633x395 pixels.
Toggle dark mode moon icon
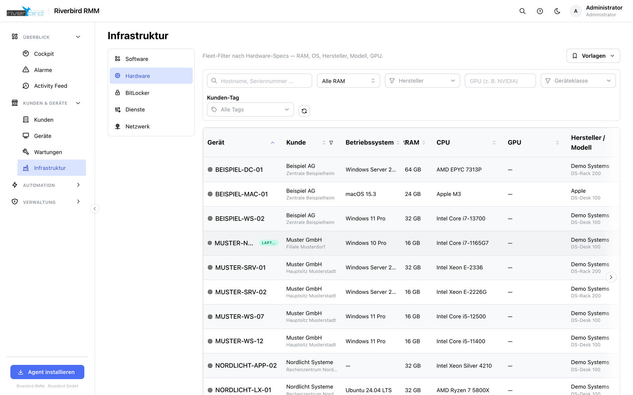point(557,11)
